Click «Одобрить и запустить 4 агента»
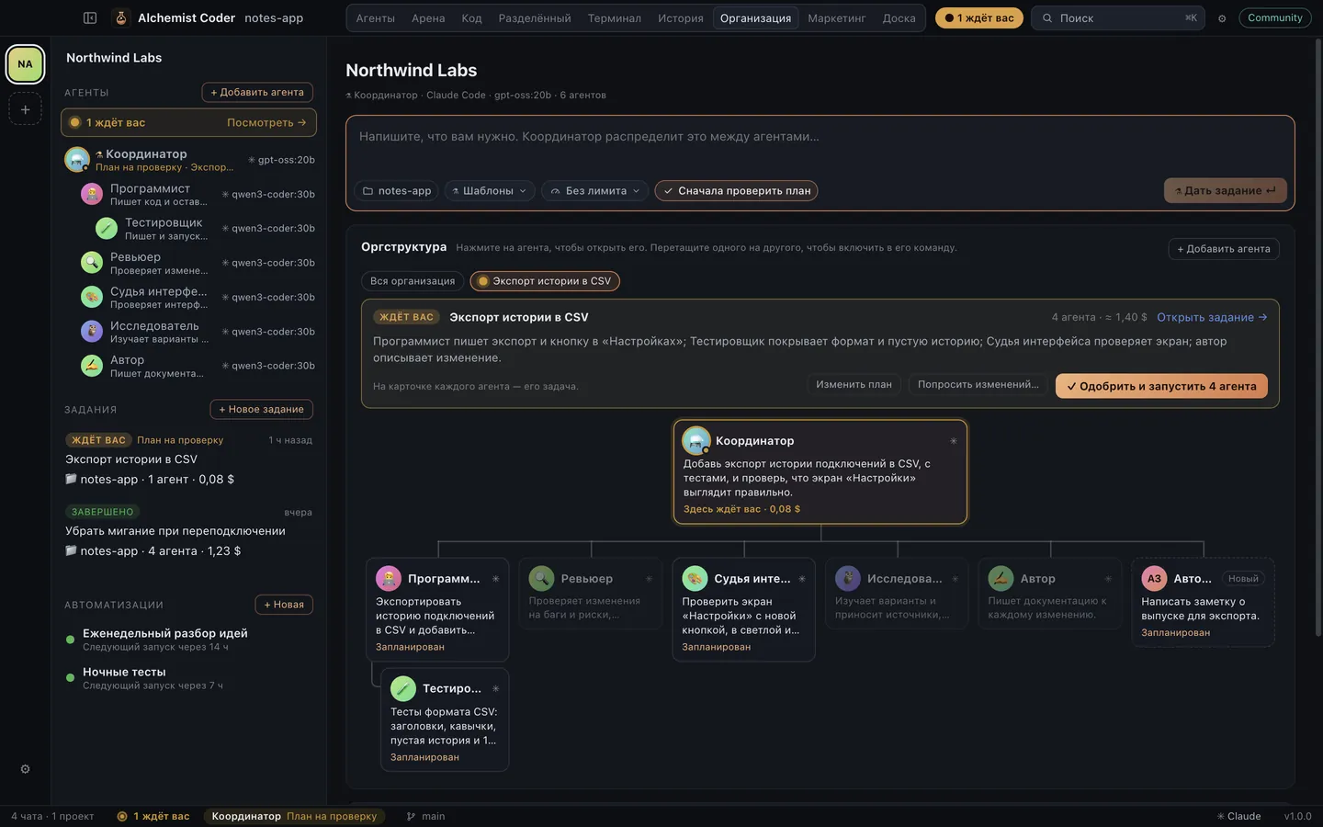 (1161, 386)
